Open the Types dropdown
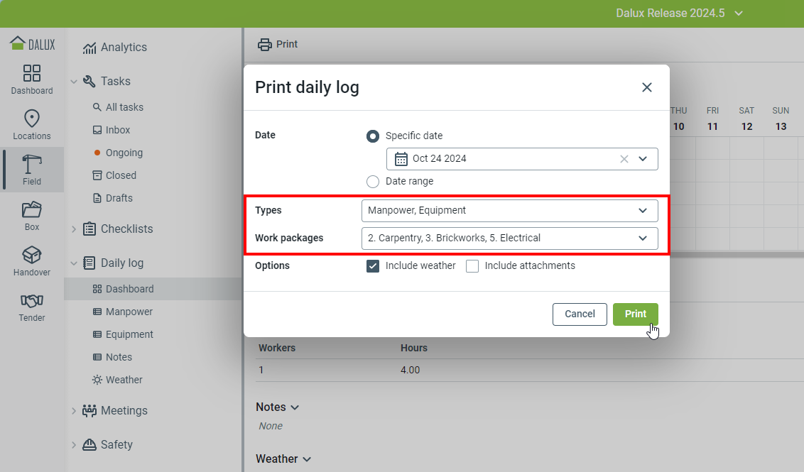This screenshot has height=472, width=804. (509, 211)
